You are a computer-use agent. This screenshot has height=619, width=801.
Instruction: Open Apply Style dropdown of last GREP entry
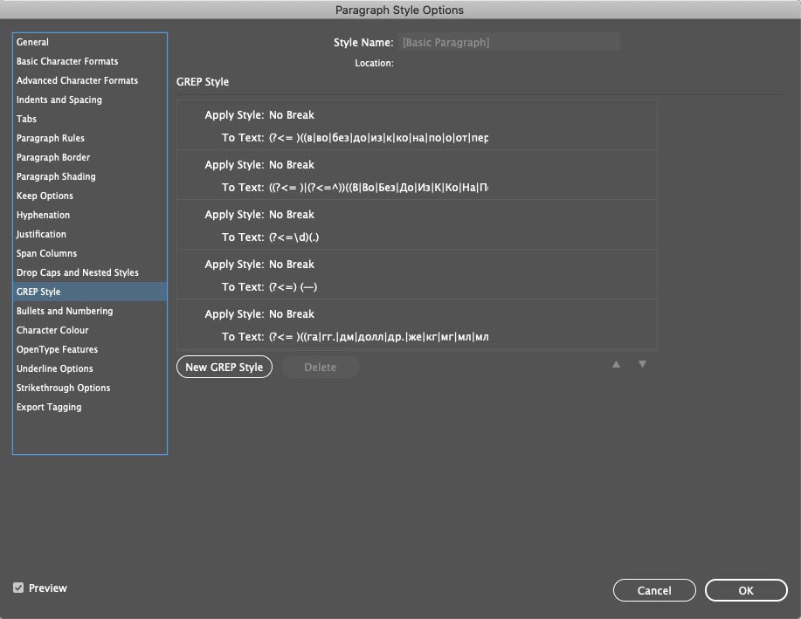[292, 314]
